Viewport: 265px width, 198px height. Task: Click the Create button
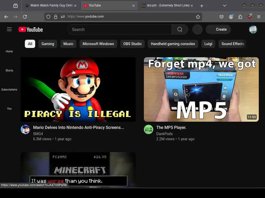[218, 29]
